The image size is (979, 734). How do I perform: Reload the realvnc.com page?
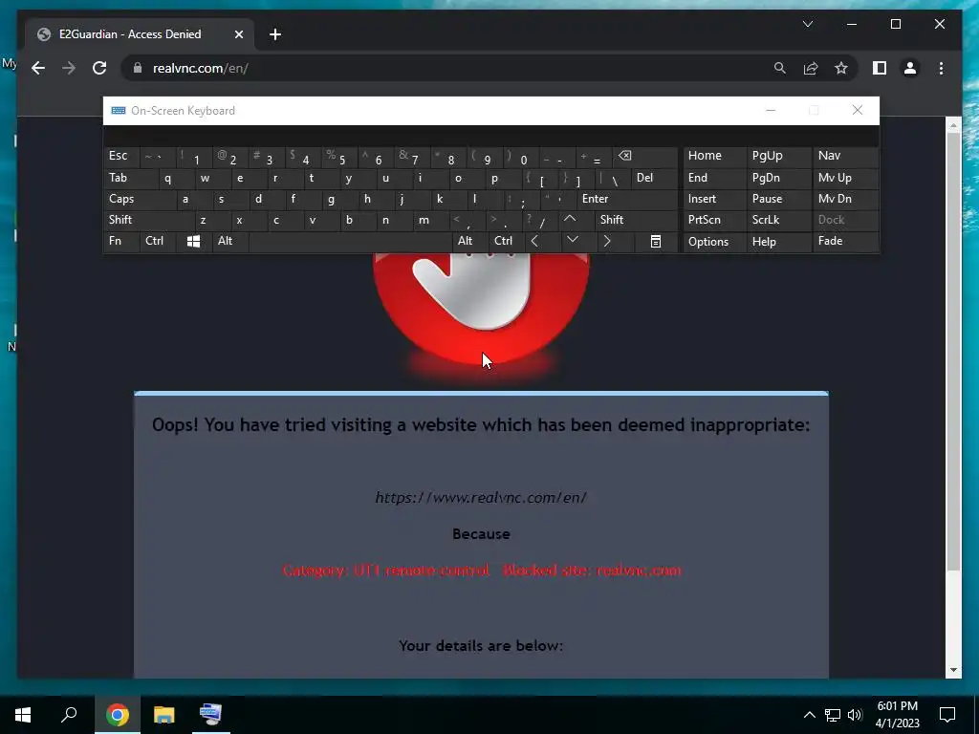(99, 68)
